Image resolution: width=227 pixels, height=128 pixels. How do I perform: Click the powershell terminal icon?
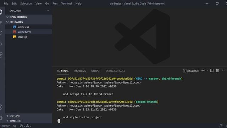184,71
